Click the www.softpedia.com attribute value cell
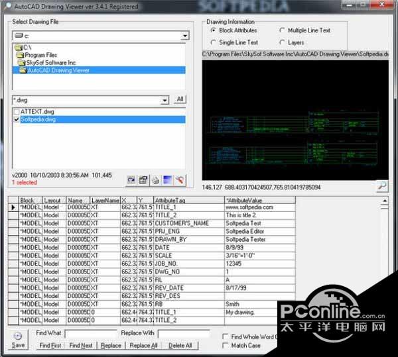 260,207
